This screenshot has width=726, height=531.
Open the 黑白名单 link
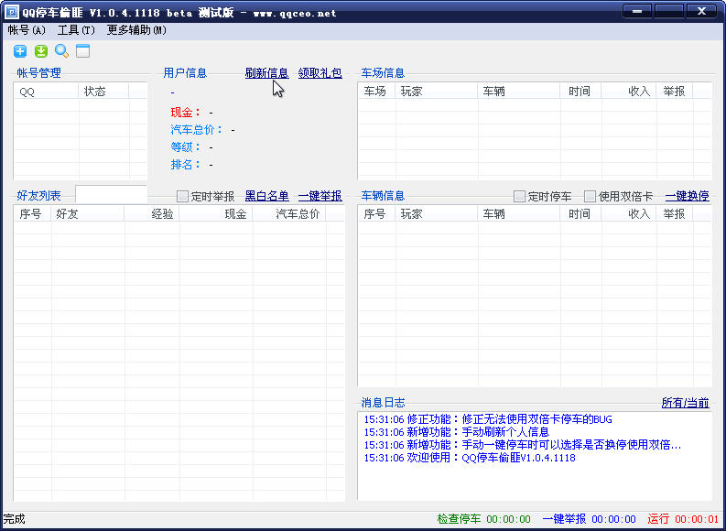tap(266, 196)
